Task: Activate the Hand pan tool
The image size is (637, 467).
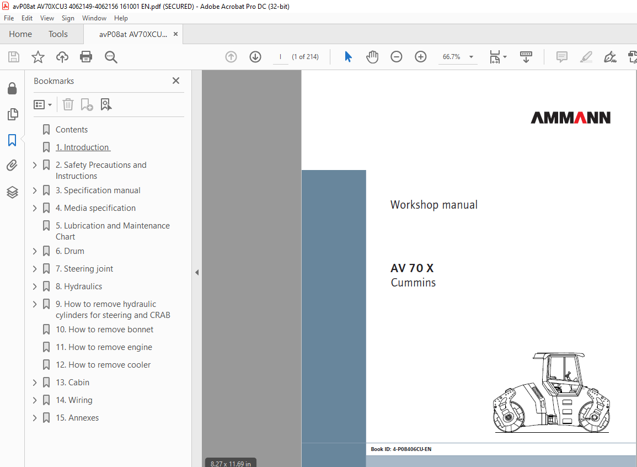Action: [x=372, y=57]
